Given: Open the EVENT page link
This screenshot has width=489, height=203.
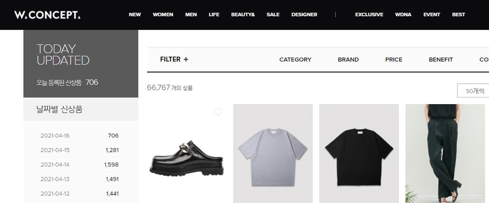Looking at the screenshot, I should coord(432,15).
